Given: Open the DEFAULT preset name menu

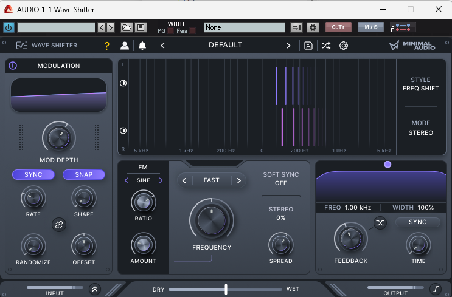Looking at the screenshot, I should click(226, 45).
